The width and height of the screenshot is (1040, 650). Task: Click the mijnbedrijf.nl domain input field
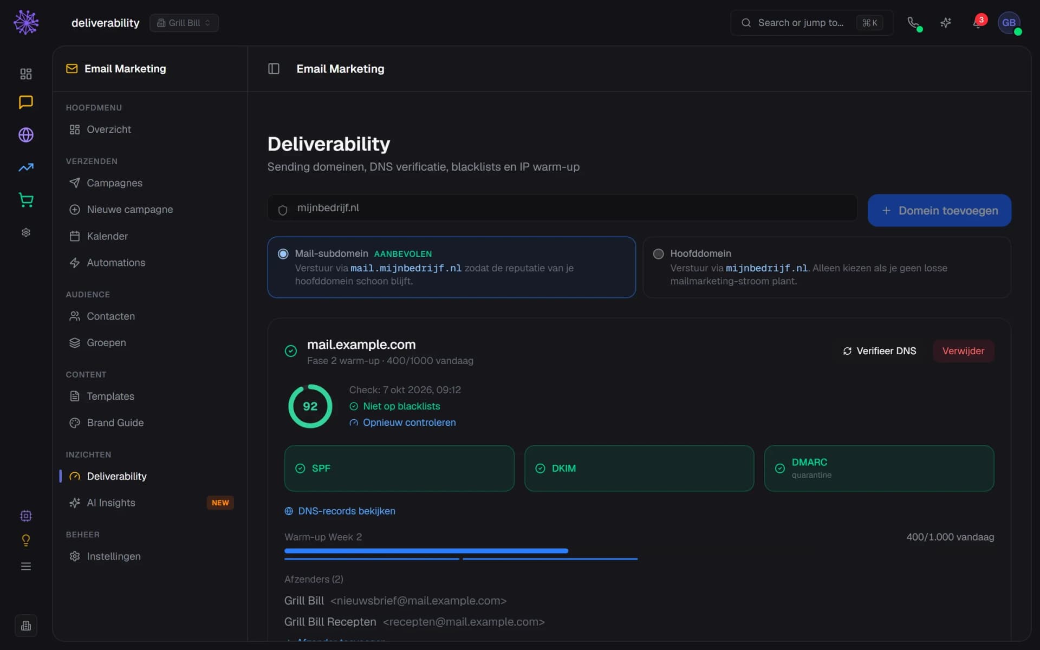pos(562,208)
